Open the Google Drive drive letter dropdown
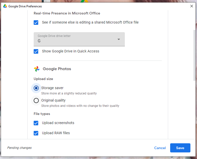 coord(79,39)
